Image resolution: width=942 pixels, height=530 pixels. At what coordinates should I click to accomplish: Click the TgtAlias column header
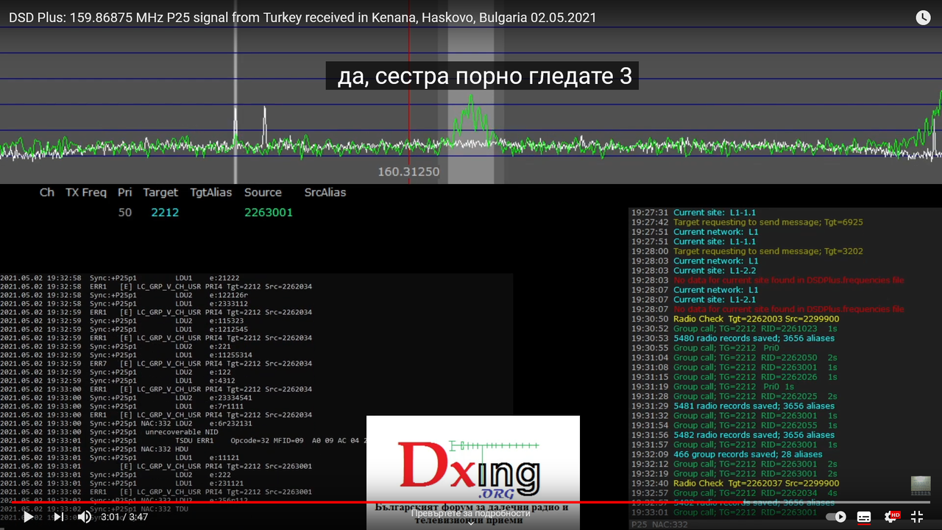tap(210, 192)
